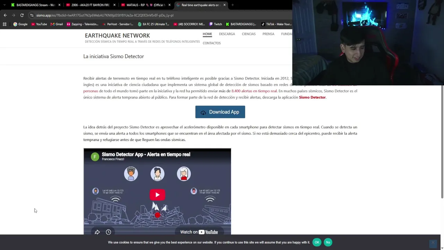Select the Real time earthquake alerts tab
The width and height of the screenshot is (444, 250).
(201, 5)
